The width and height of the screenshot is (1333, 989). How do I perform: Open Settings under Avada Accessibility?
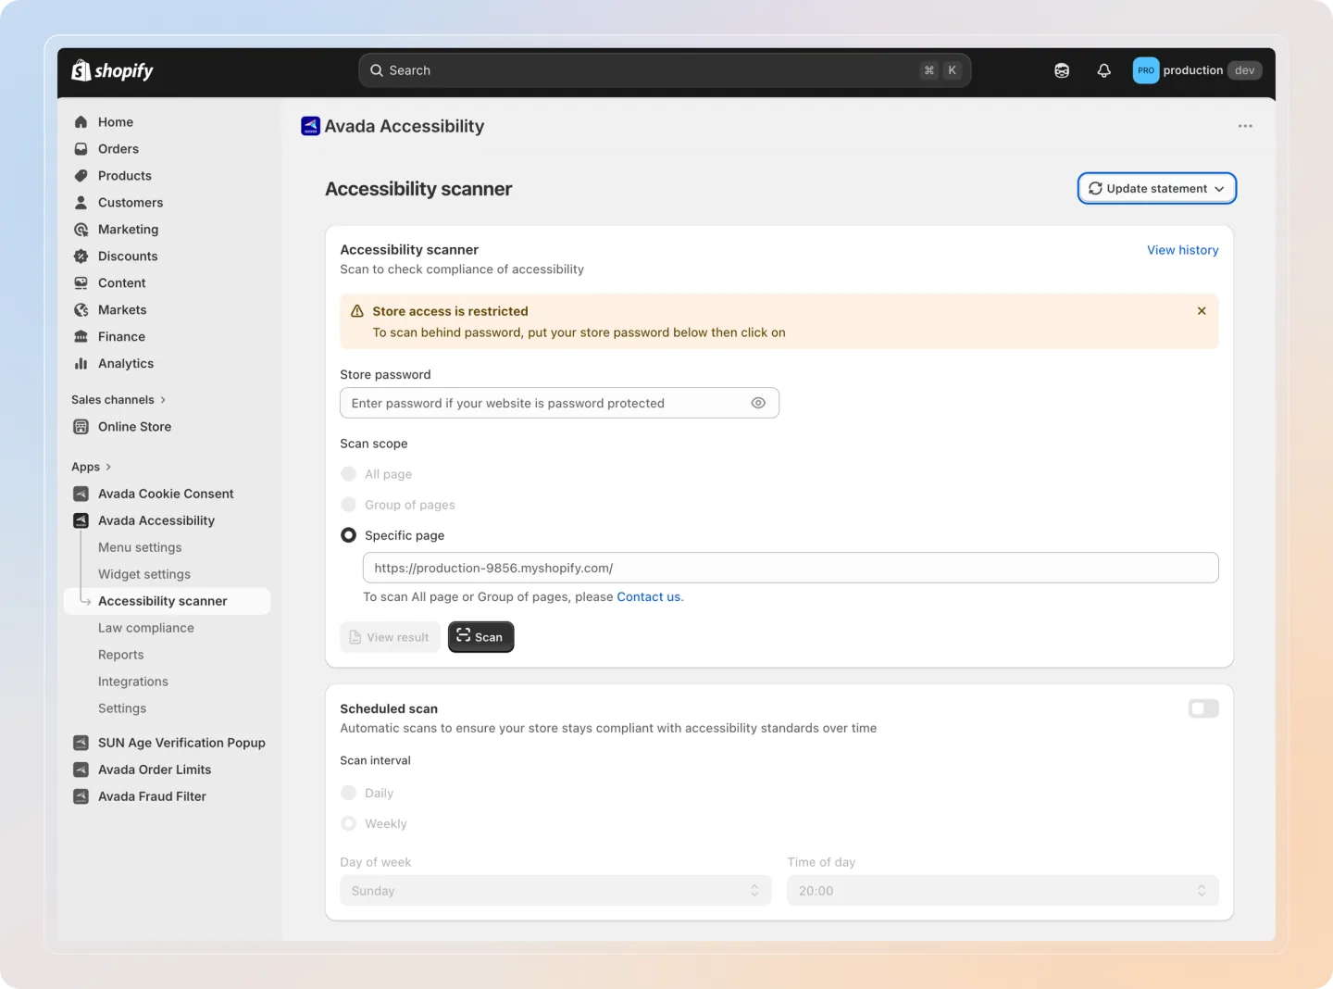click(122, 708)
